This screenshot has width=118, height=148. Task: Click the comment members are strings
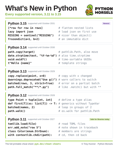[x=75, y=131]
